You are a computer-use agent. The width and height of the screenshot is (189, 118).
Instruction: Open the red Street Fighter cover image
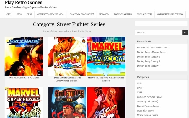tap(106, 102)
